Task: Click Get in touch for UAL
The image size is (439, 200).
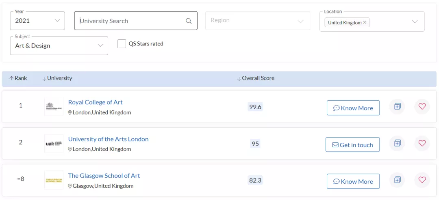Action: [x=353, y=145]
